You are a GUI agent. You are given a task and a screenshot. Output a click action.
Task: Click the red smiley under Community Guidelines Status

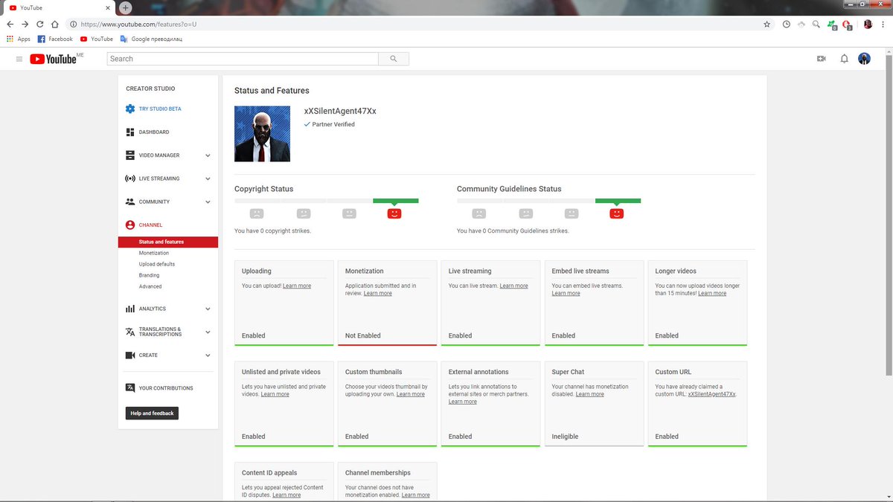[x=616, y=213]
